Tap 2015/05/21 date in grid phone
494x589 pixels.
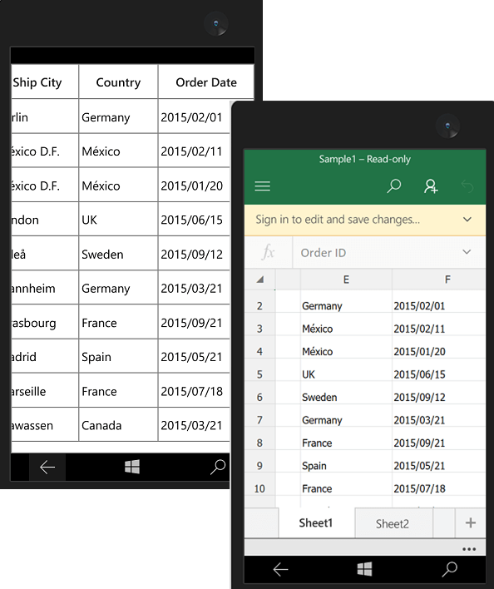tap(194, 357)
